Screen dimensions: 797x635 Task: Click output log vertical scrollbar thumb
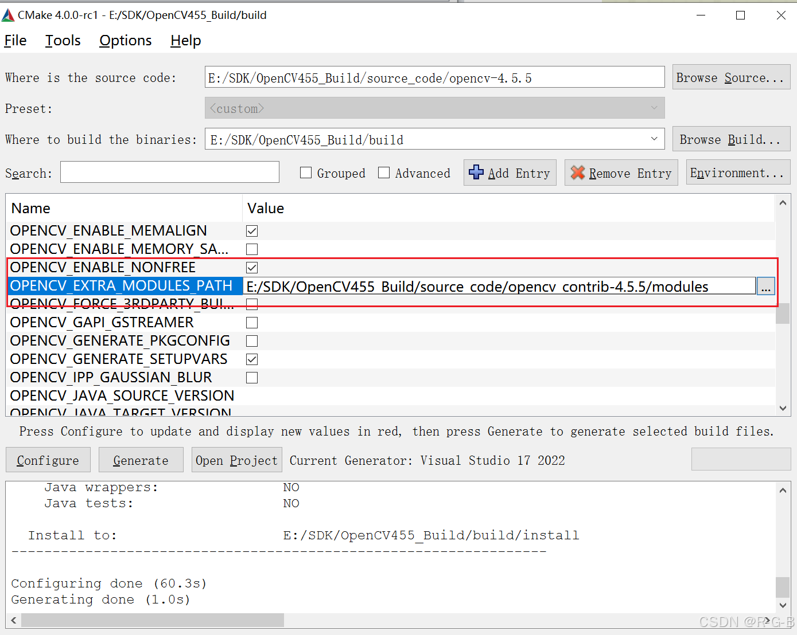click(783, 587)
